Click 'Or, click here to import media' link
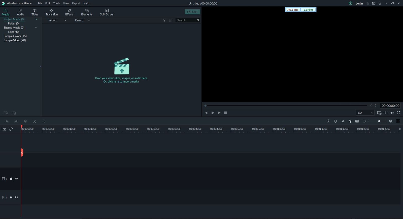This screenshot has height=219, width=403. pos(121,81)
